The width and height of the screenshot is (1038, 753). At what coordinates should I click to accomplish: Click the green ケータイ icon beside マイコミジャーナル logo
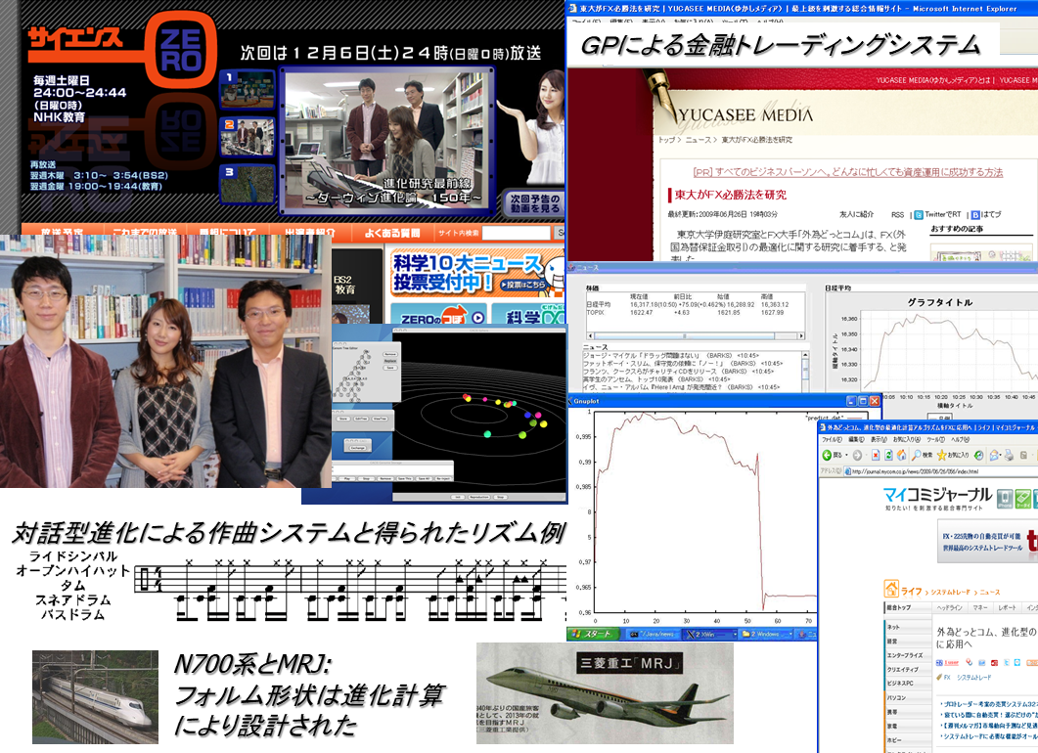click(1023, 499)
